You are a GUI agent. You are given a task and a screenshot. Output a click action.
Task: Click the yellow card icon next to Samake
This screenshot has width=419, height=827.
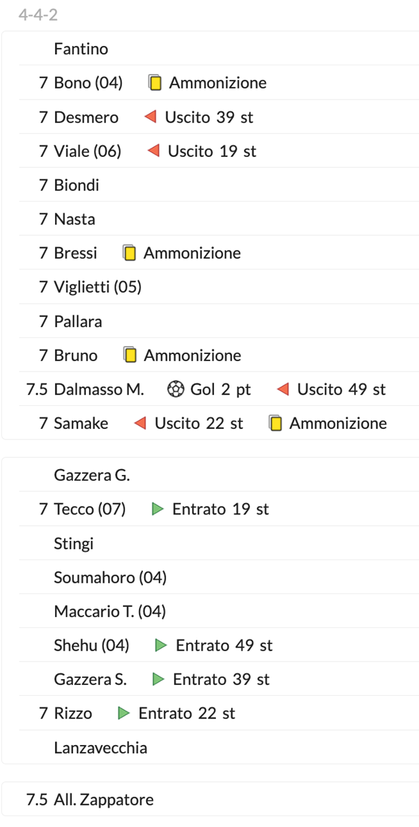275,424
